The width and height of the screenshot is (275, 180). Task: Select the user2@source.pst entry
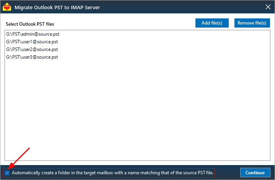(x=32, y=49)
